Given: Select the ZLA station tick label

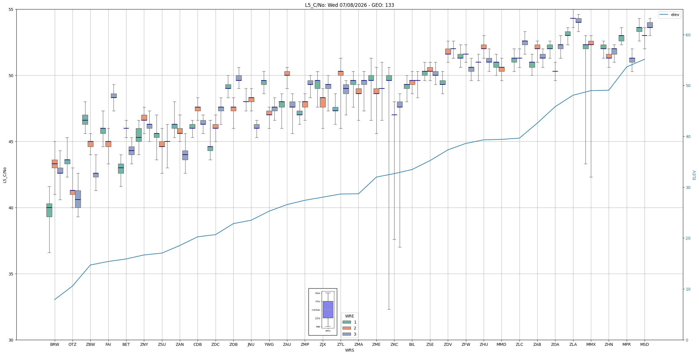Looking at the screenshot, I should [573, 344].
